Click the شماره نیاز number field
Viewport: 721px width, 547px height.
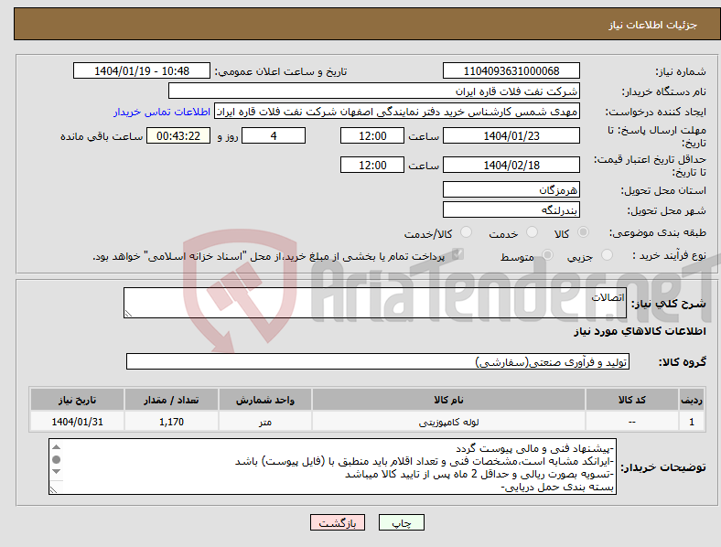pyautogui.click(x=511, y=70)
